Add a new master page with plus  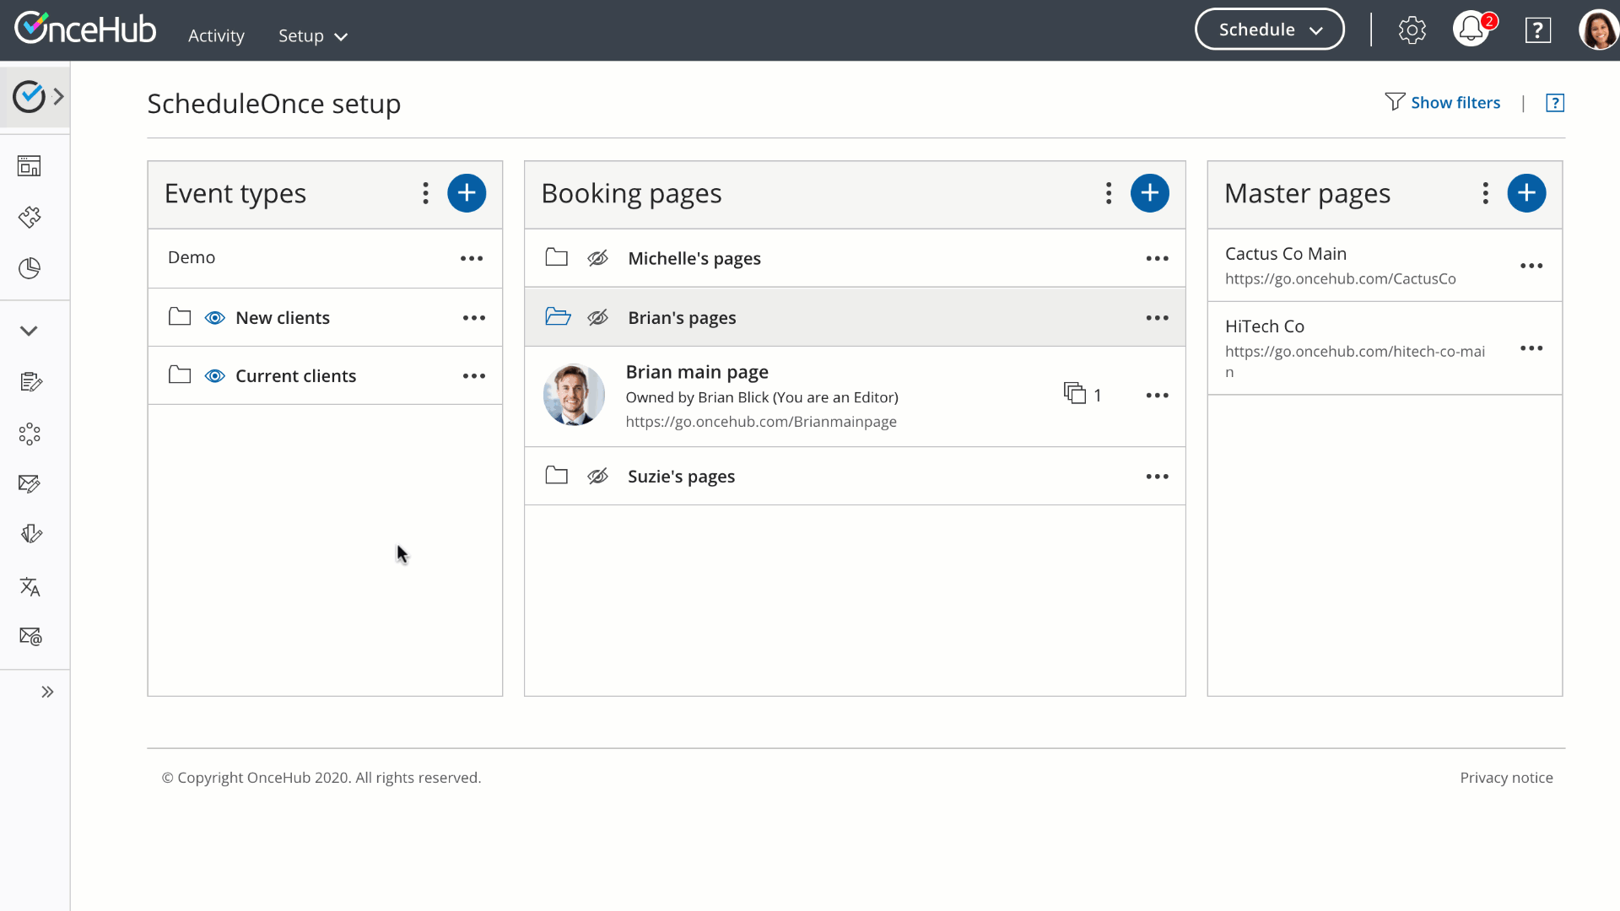pyautogui.click(x=1526, y=193)
